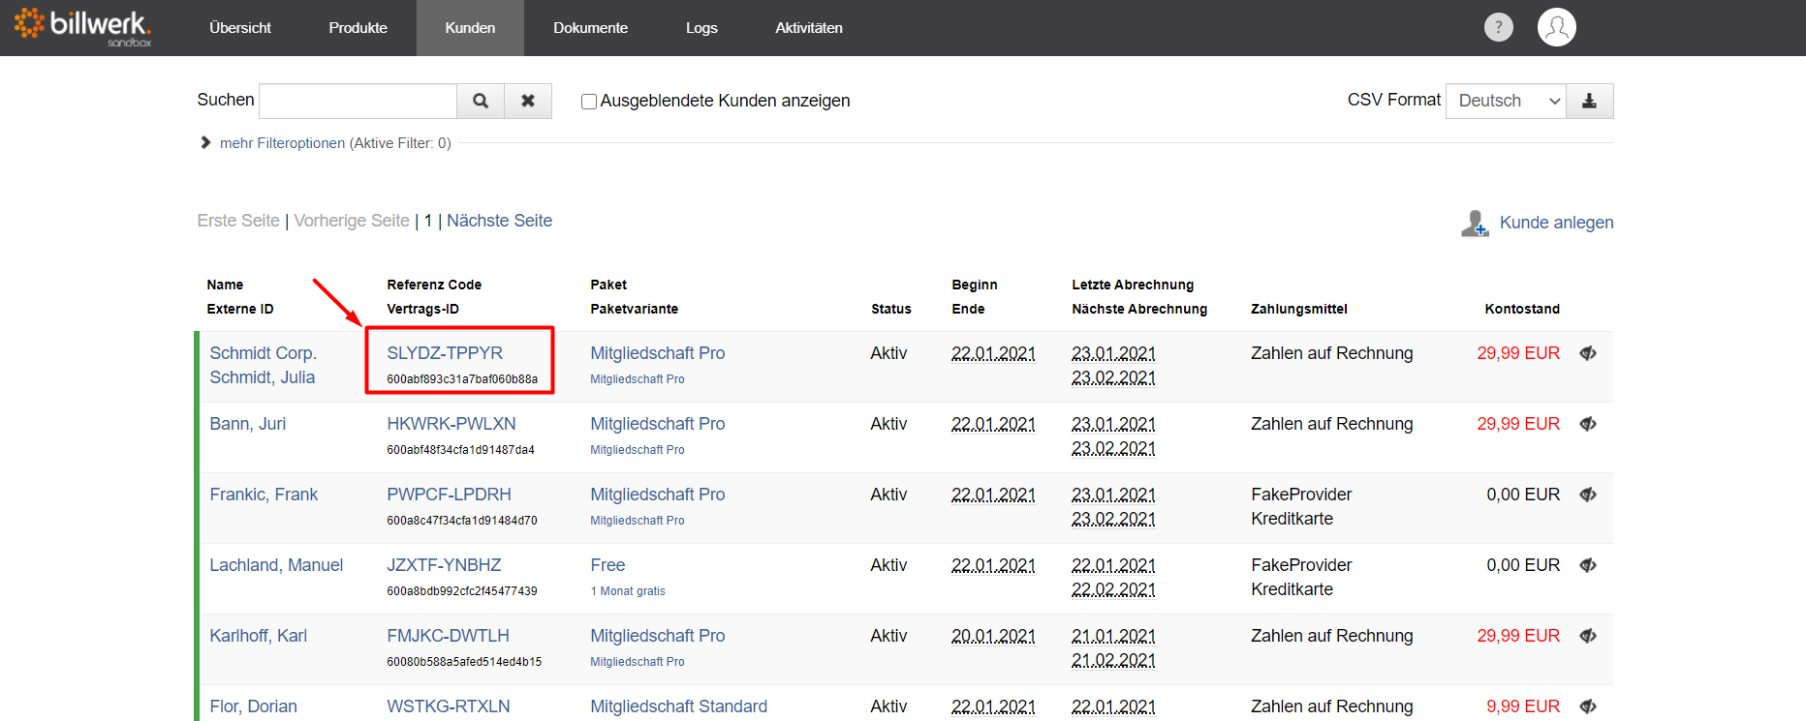Click the Zahlungsmittel column header

pyautogui.click(x=1298, y=309)
